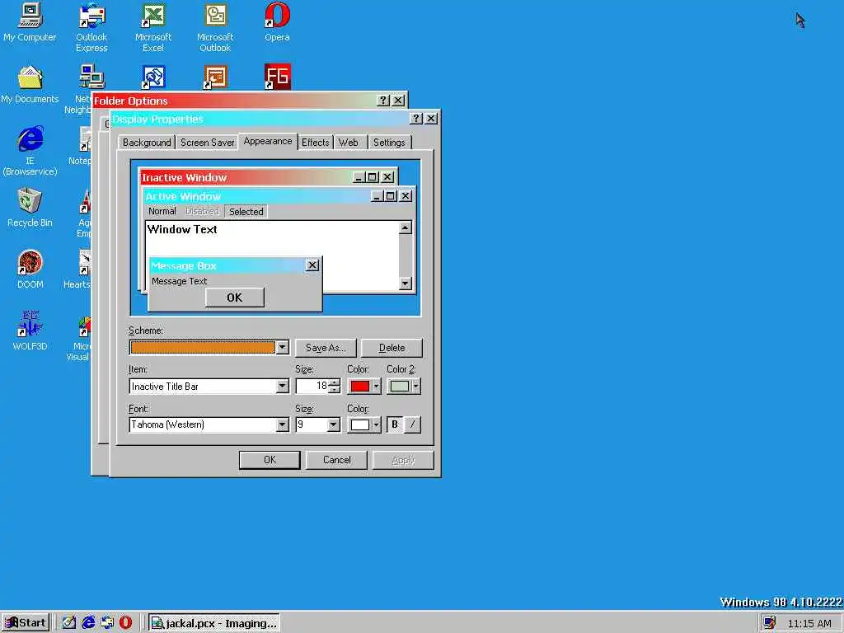844x633 pixels.
Task: Open the font Color picker arrow
Action: click(x=376, y=424)
